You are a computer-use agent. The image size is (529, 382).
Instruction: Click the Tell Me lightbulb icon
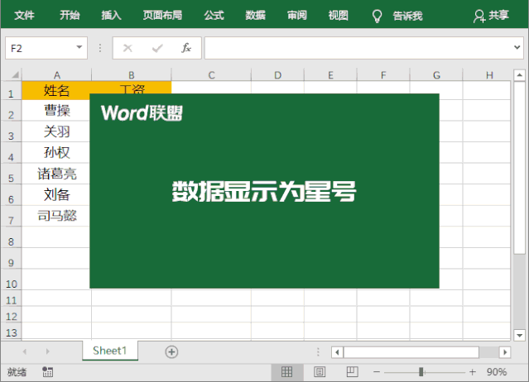[377, 16]
